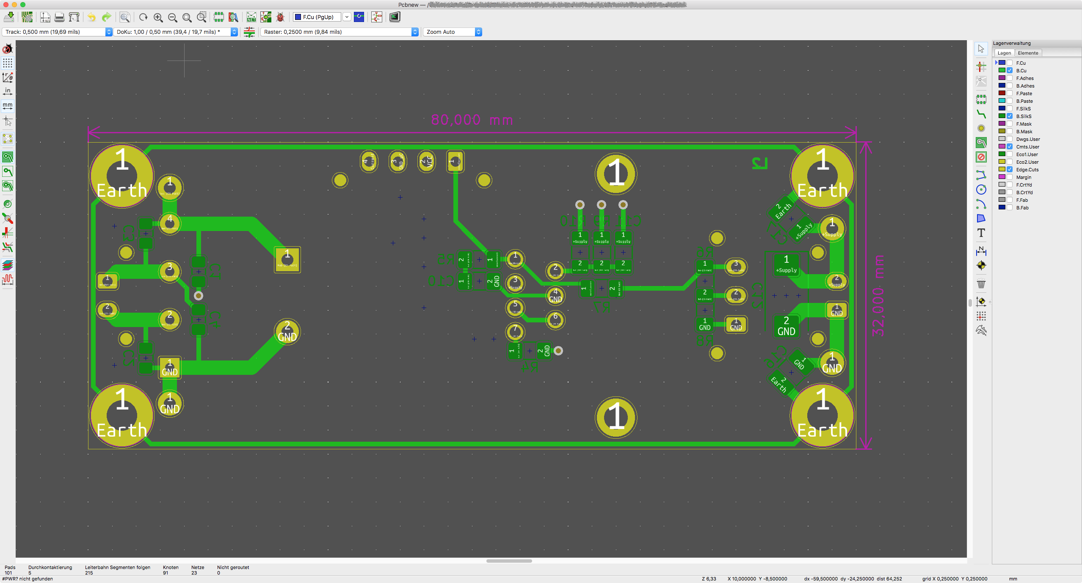Enable Margin layer visibility checkbox
This screenshot has height=583, width=1082.
(x=1010, y=177)
